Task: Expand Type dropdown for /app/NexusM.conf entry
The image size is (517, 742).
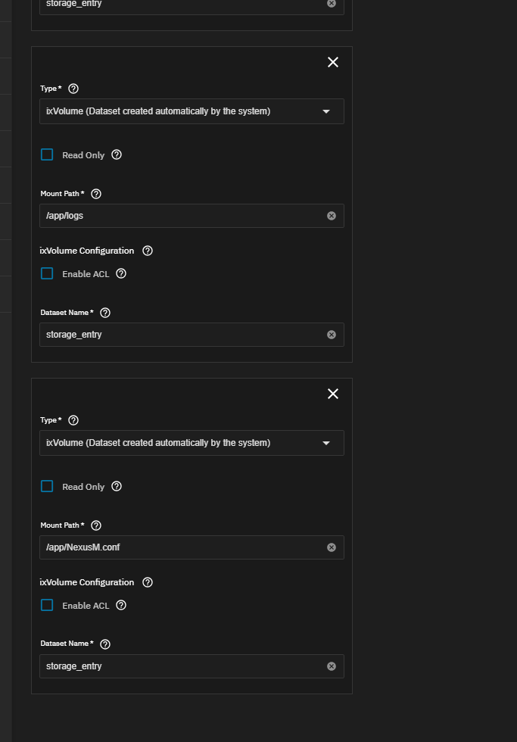Action: click(x=192, y=443)
